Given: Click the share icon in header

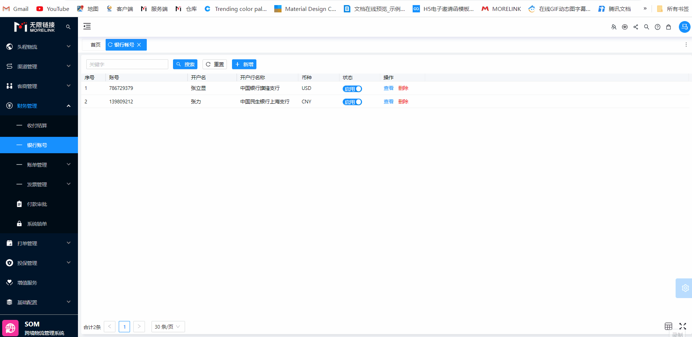Looking at the screenshot, I should (636, 27).
